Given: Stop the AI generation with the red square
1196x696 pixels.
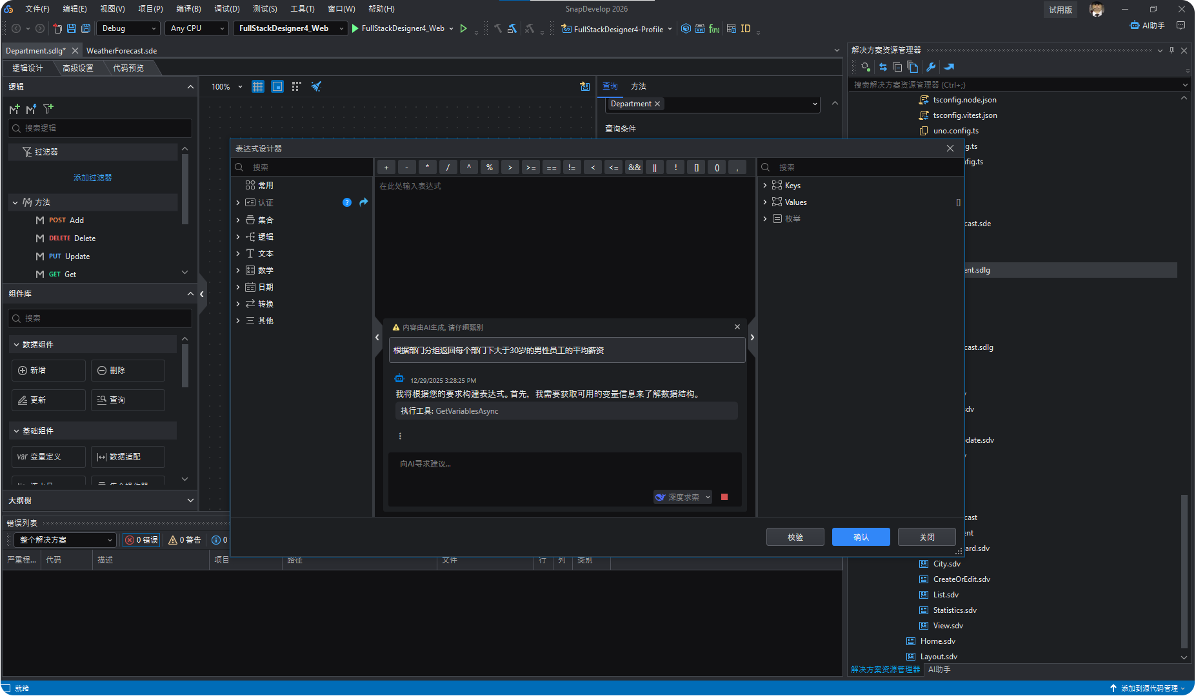Looking at the screenshot, I should [x=724, y=497].
